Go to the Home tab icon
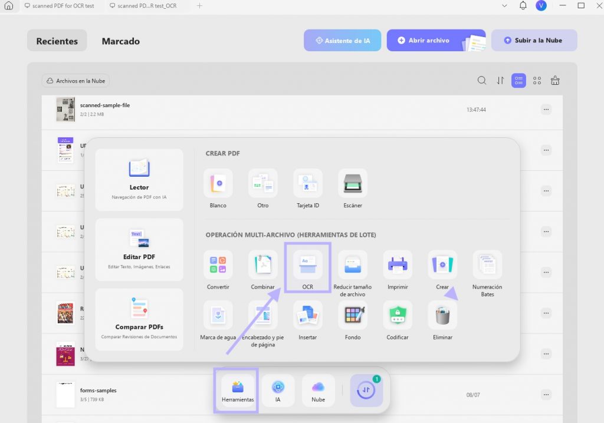Image resolution: width=604 pixels, height=423 pixels. [x=8, y=6]
